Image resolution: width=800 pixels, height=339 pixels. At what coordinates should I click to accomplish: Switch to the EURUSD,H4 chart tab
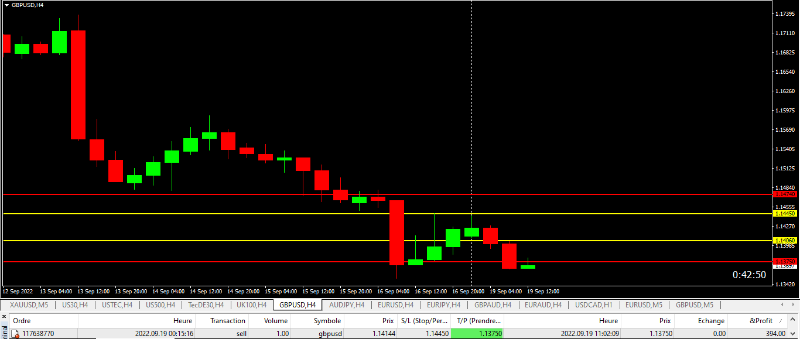(x=395, y=305)
